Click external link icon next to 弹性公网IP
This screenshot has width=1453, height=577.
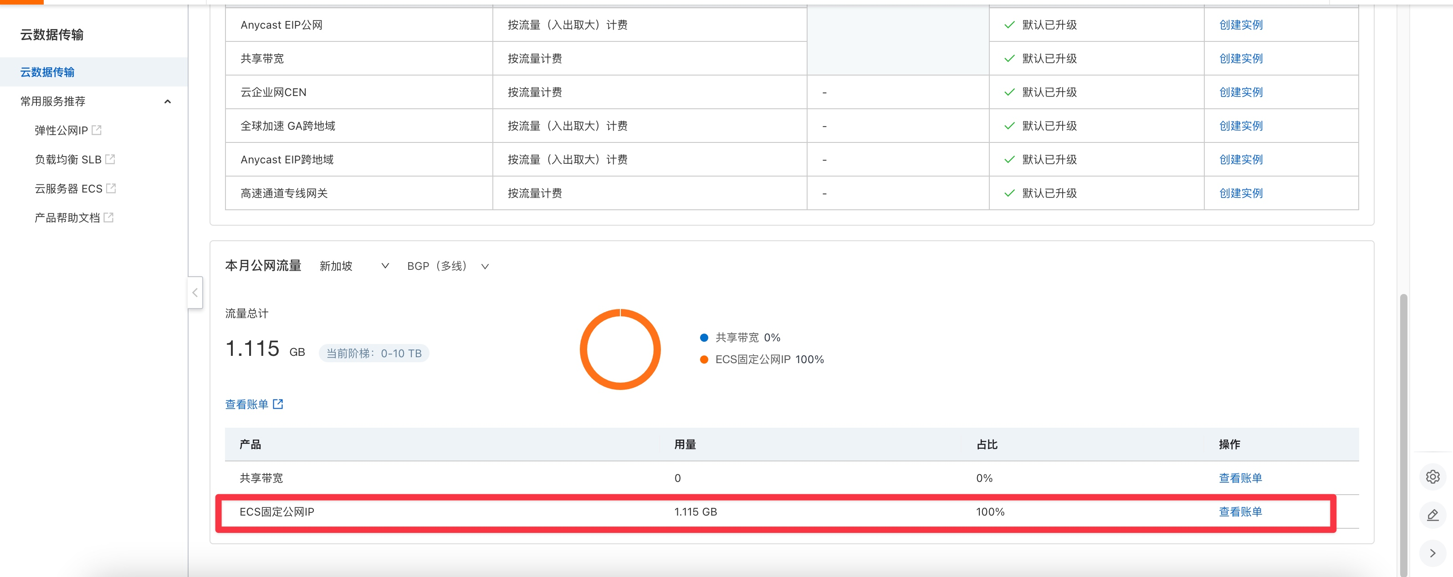(x=97, y=130)
